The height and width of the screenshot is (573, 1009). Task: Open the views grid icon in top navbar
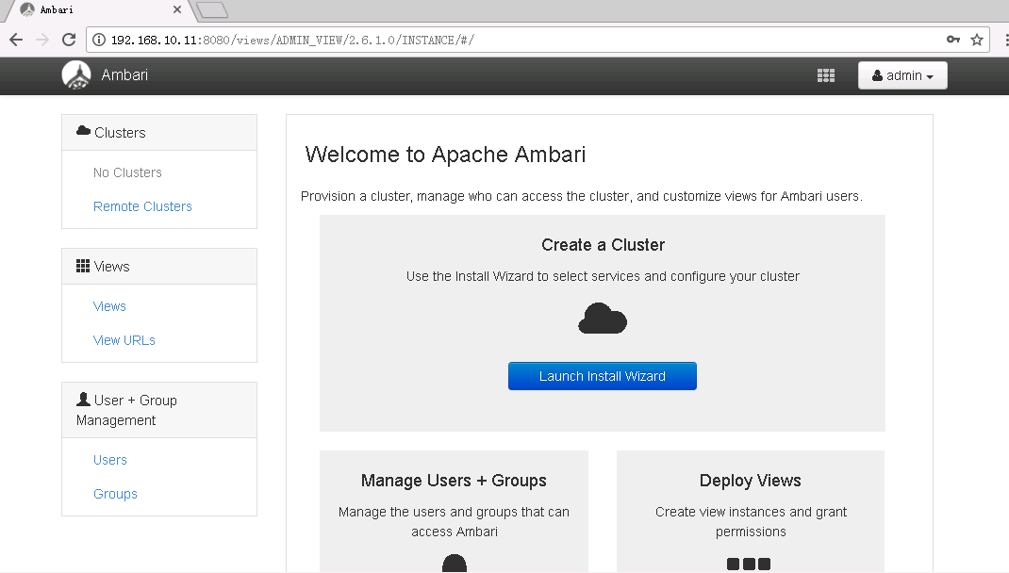coord(826,76)
